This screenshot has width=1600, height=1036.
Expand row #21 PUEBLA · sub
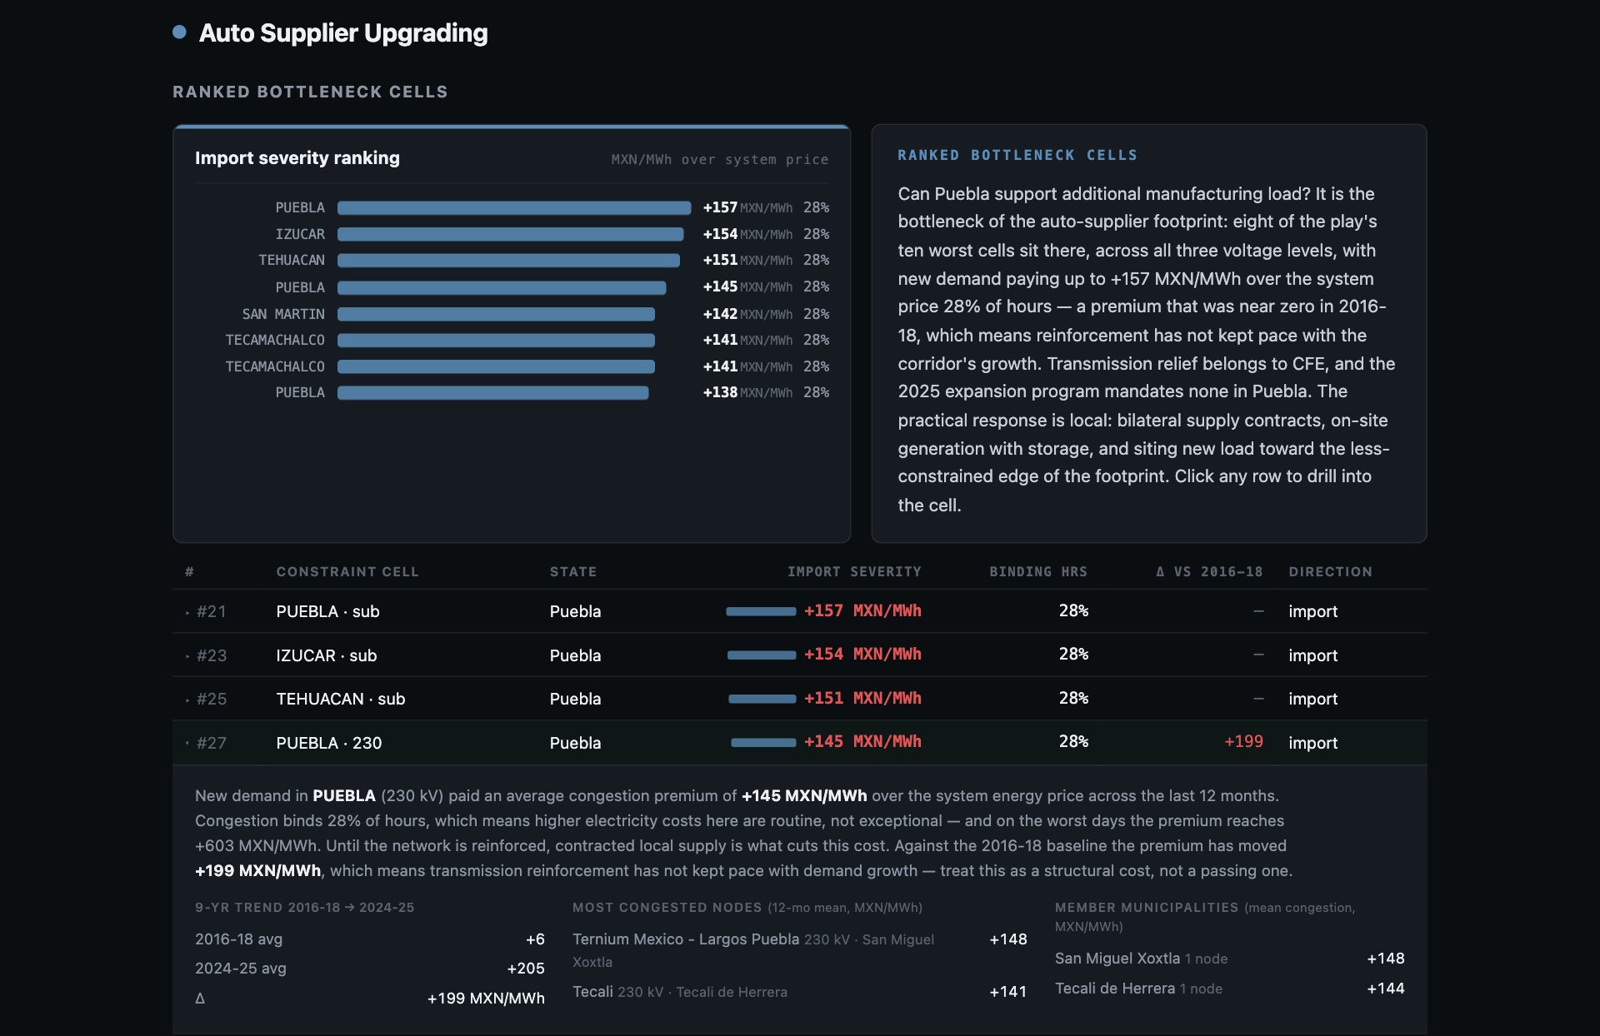tap(799, 611)
